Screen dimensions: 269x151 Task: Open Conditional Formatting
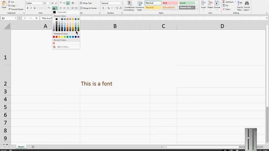click(129, 6)
